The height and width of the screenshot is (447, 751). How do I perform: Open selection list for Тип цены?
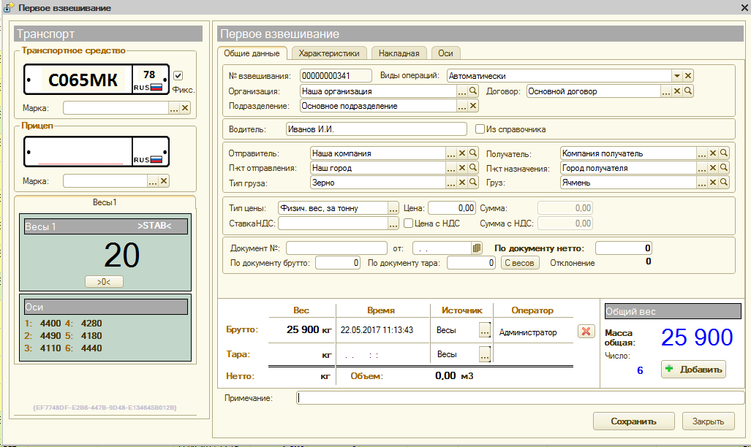393,208
